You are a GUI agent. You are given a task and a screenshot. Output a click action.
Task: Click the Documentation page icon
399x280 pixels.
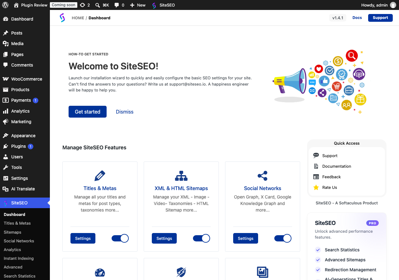tap(316, 166)
